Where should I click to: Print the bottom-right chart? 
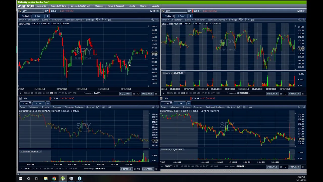pyautogui.click(x=251, y=107)
